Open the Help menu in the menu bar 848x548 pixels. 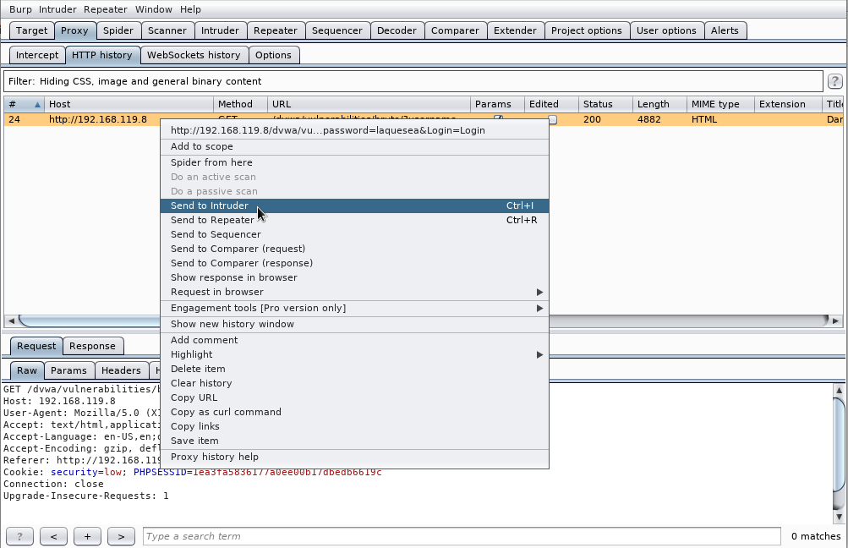[x=190, y=9]
